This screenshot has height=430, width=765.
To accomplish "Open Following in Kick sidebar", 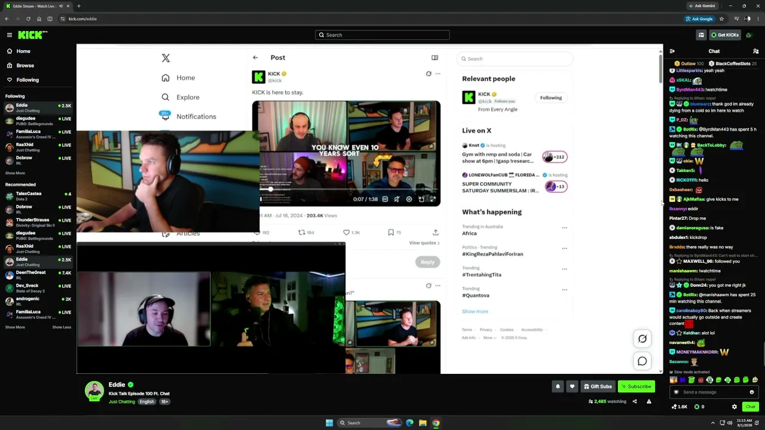I will click(27, 80).
